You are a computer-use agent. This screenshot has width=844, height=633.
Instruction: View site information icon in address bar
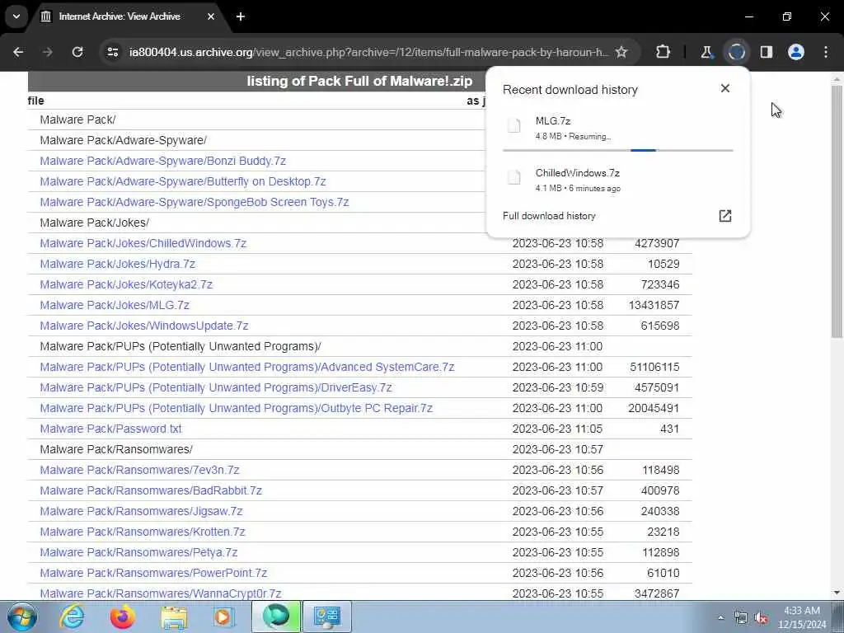[112, 52]
